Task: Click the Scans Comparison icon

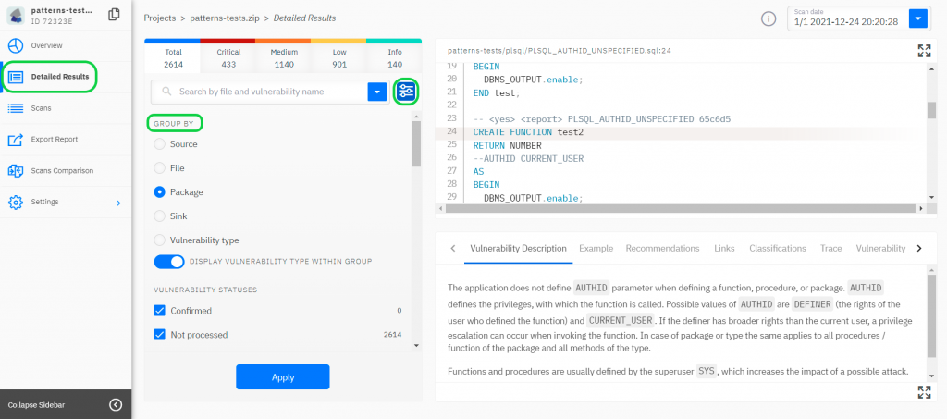Action: (x=16, y=171)
